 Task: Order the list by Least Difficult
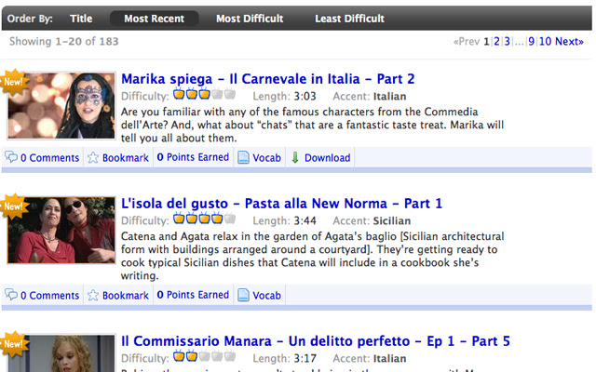tap(350, 19)
